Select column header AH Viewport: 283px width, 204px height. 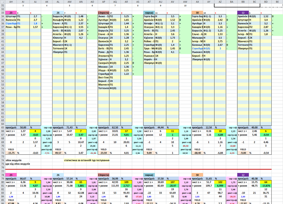pyautogui.click(x=11, y=2)
